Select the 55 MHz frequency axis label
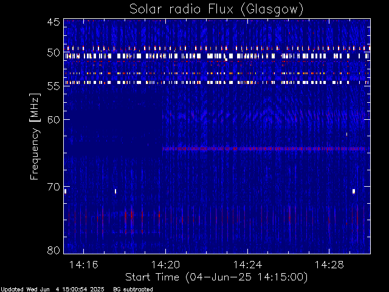This screenshot has height=292, width=389. point(53,86)
